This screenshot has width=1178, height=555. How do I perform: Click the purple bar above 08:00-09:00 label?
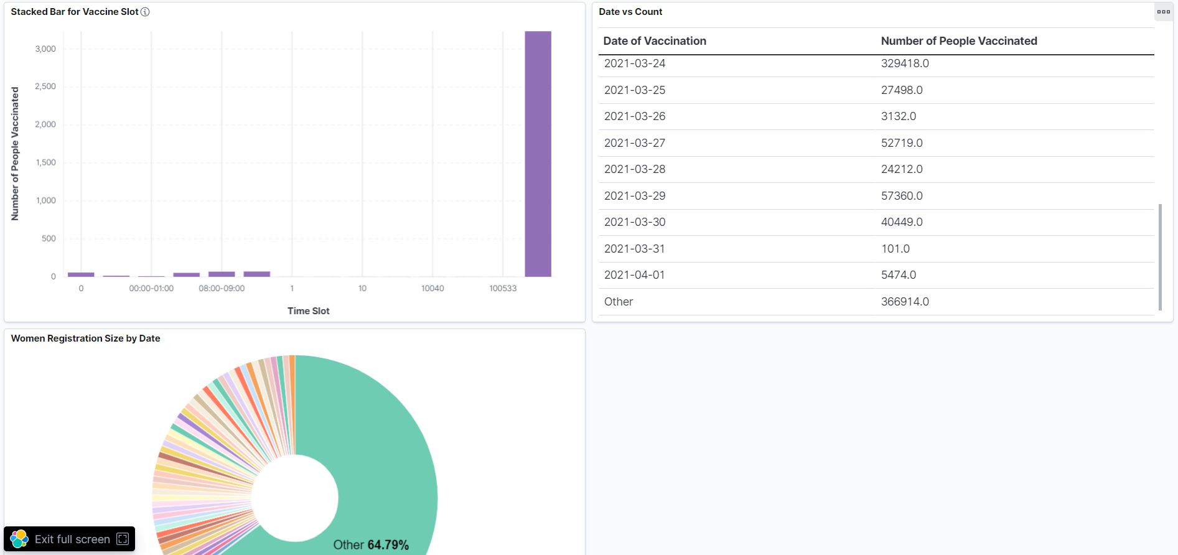[x=222, y=274]
